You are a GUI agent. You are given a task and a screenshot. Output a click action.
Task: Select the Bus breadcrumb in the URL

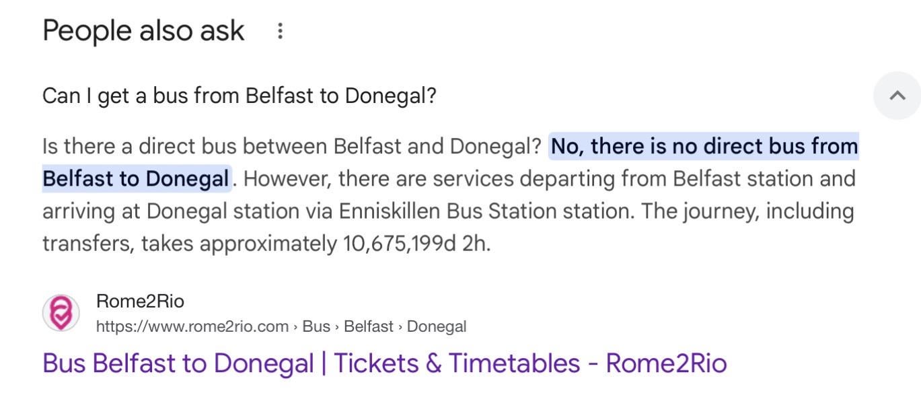(x=316, y=326)
